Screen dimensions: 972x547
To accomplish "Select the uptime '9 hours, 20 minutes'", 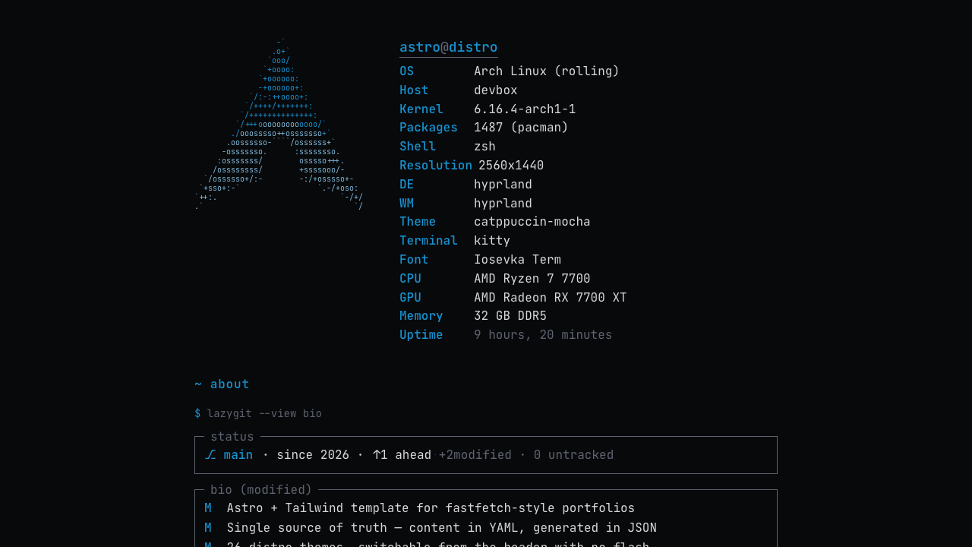I will (543, 335).
